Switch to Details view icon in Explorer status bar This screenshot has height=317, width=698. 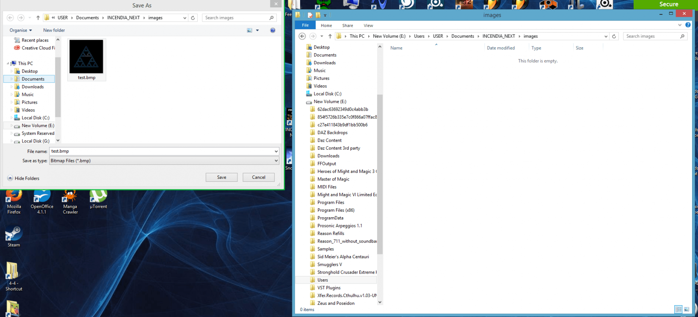678,309
